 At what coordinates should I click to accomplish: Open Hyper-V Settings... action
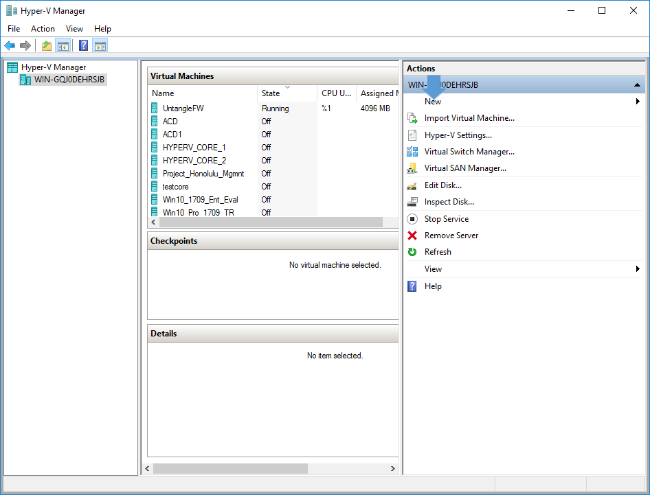point(458,135)
